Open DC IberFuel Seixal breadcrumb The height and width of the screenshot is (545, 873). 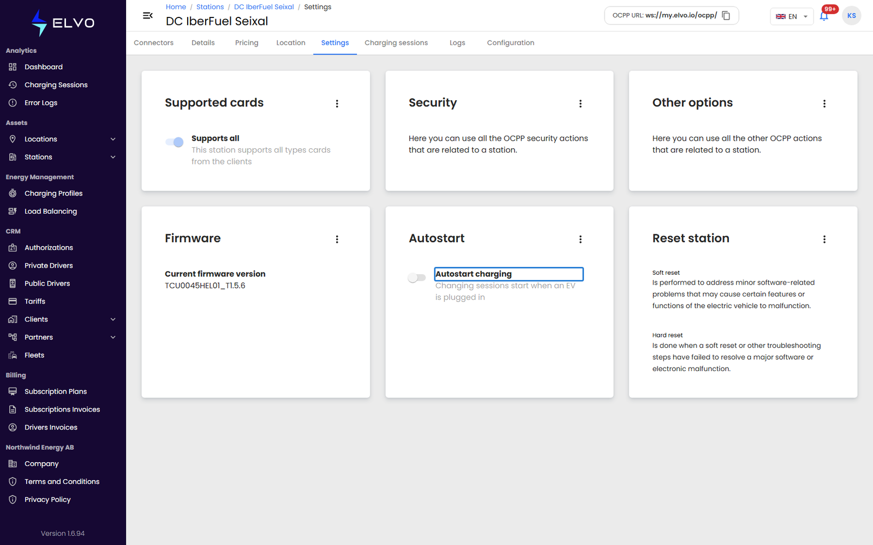pyautogui.click(x=264, y=7)
